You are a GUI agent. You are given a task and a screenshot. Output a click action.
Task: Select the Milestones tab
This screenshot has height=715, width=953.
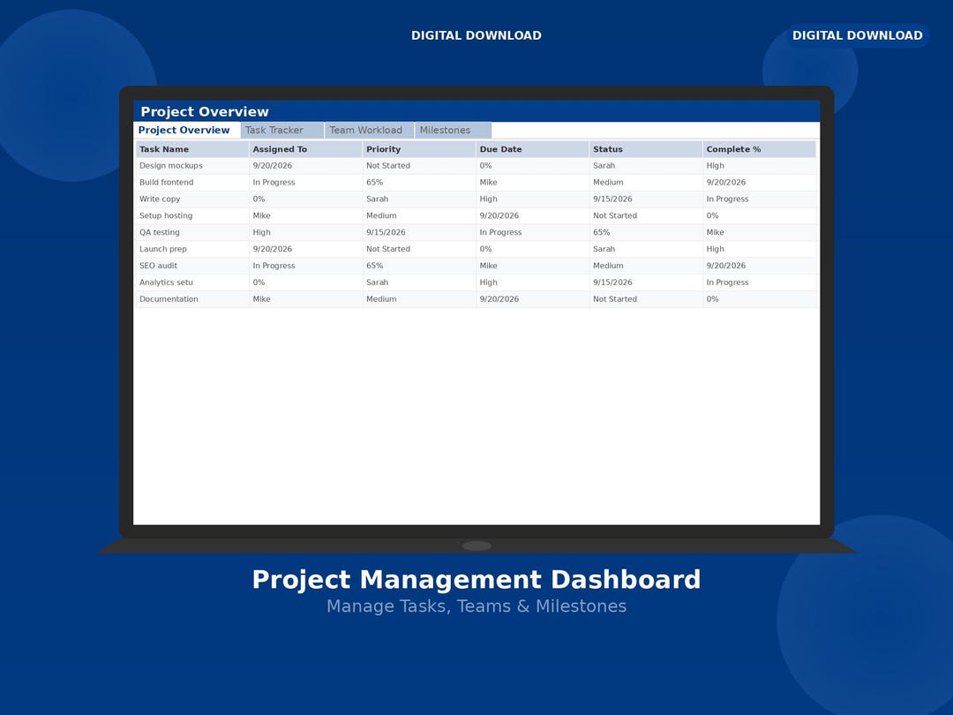pyautogui.click(x=454, y=130)
